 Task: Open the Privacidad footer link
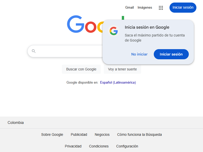73,146
